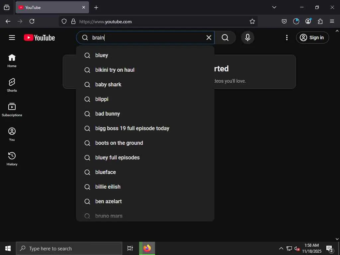Click the Windows taskbar search box

point(69,248)
